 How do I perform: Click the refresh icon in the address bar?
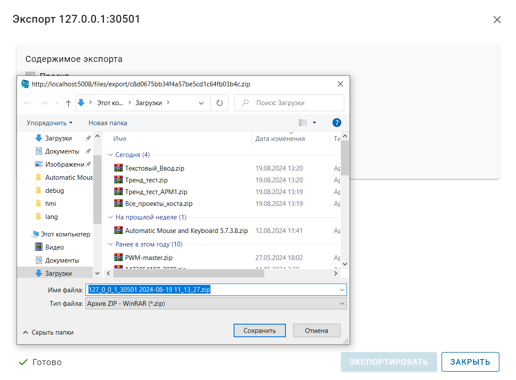point(219,103)
